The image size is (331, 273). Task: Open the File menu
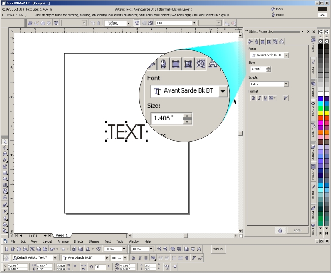pyautogui.click(x=13, y=241)
